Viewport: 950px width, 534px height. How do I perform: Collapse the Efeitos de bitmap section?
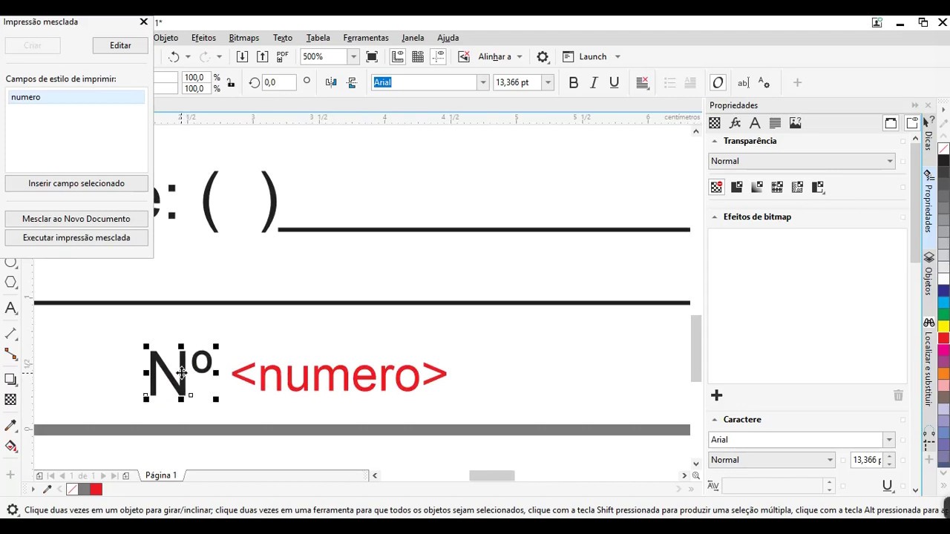point(715,217)
